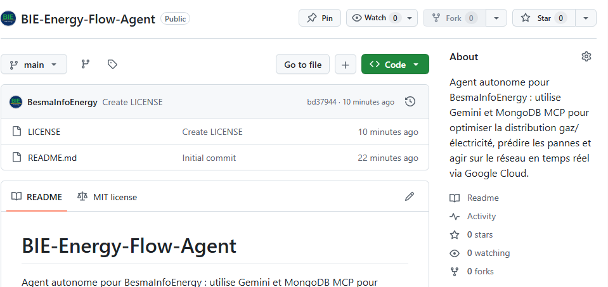The image size is (608, 287).
Task: Open the add file plus button
Action: coord(345,64)
